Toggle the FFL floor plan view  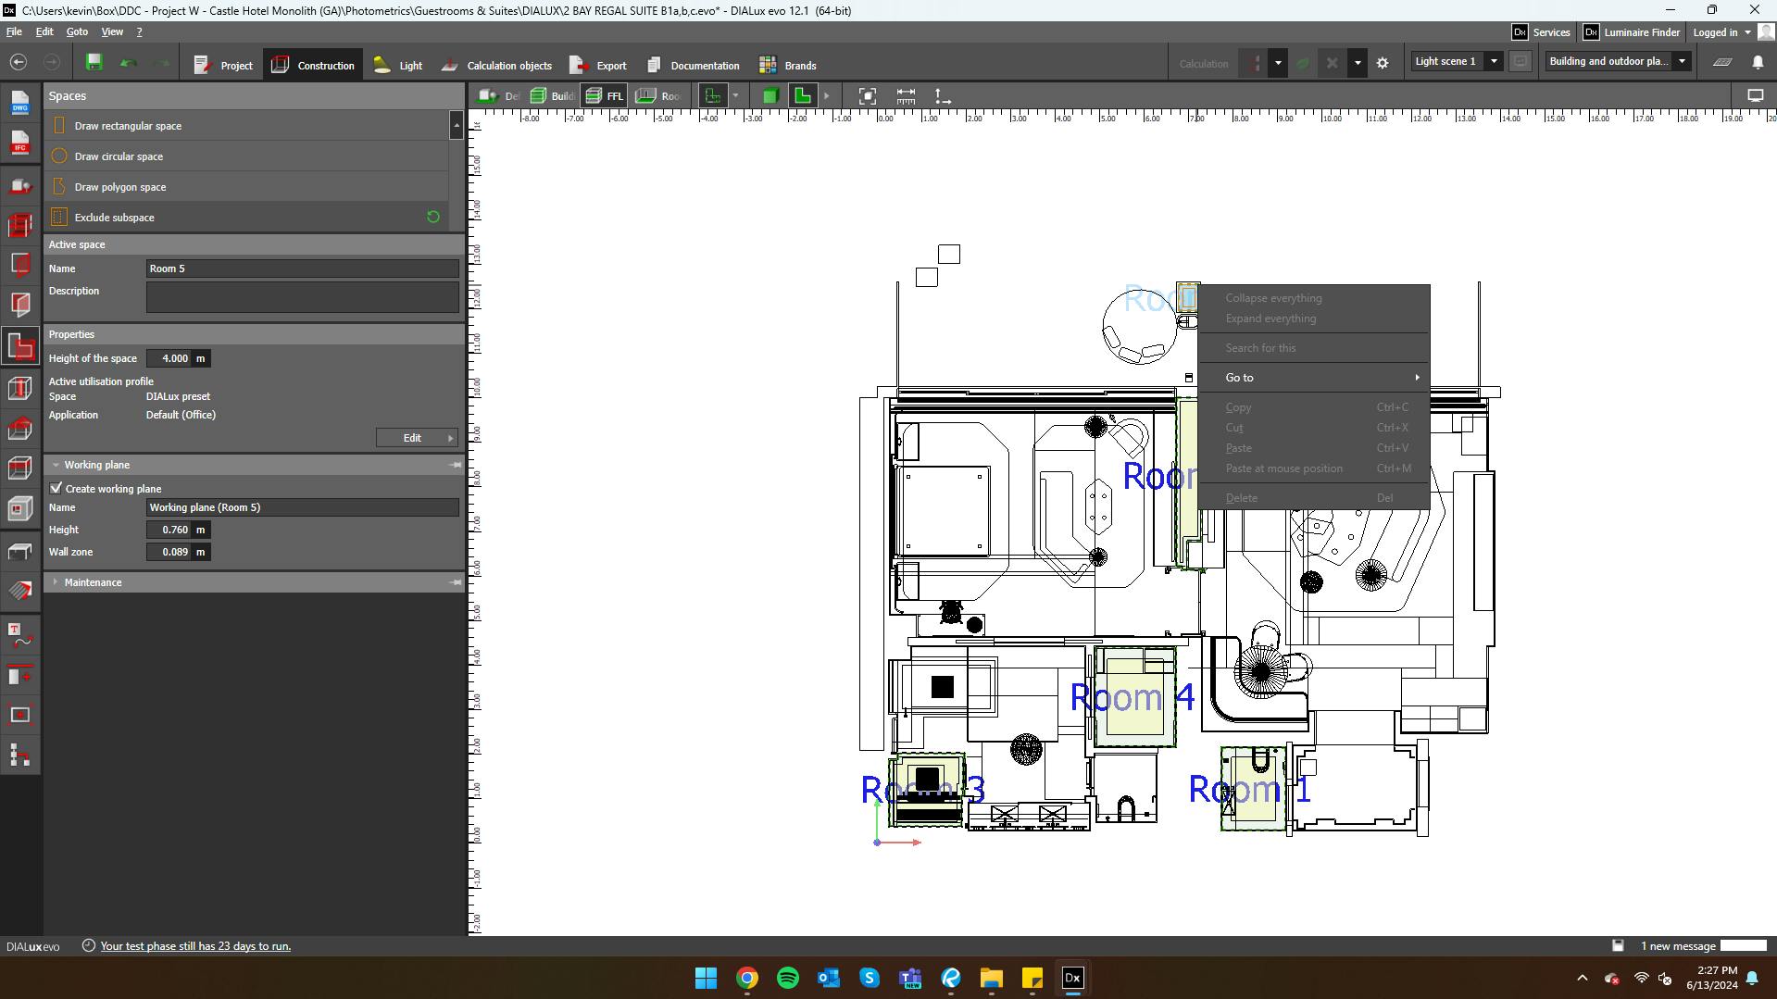pyautogui.click(x=606, y=96)
